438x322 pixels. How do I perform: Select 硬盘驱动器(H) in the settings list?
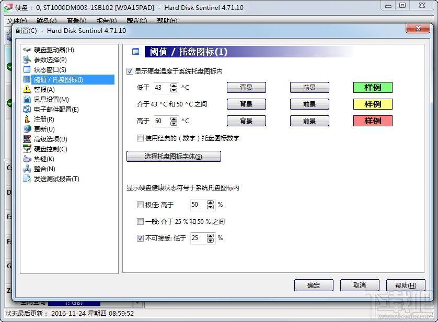click(x=54, y=50)
